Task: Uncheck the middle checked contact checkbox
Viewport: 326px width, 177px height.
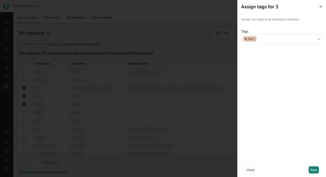Action: coord(24,96)
